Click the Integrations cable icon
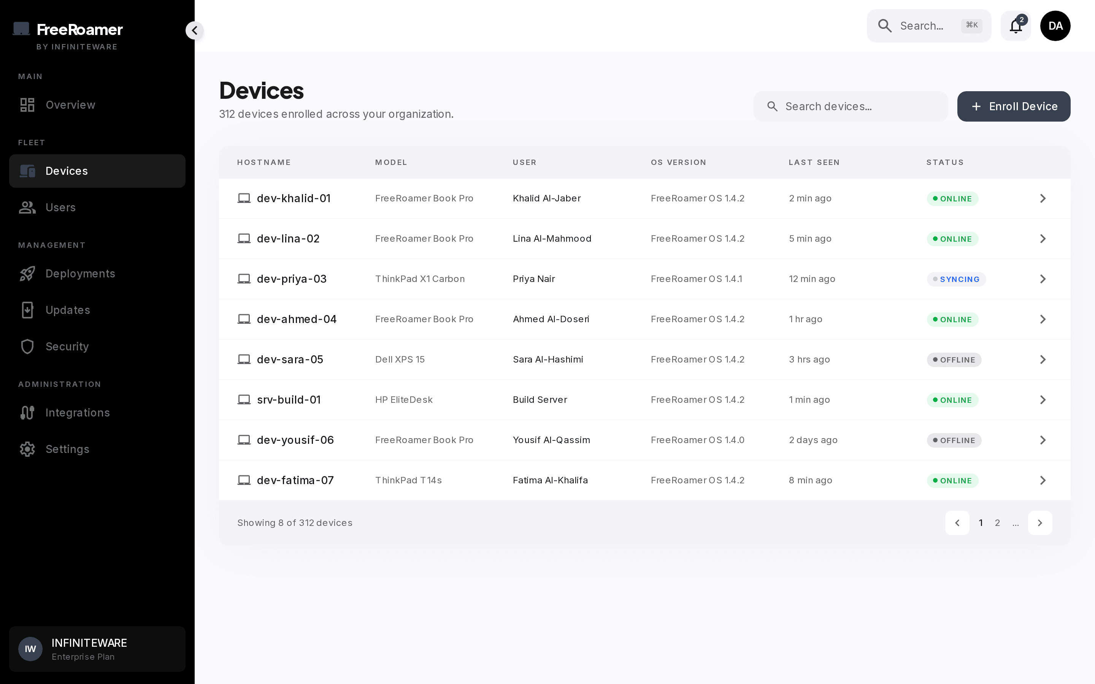This screenshot has width=1095, height=684. pyautogui.click(x=27, y=413)
